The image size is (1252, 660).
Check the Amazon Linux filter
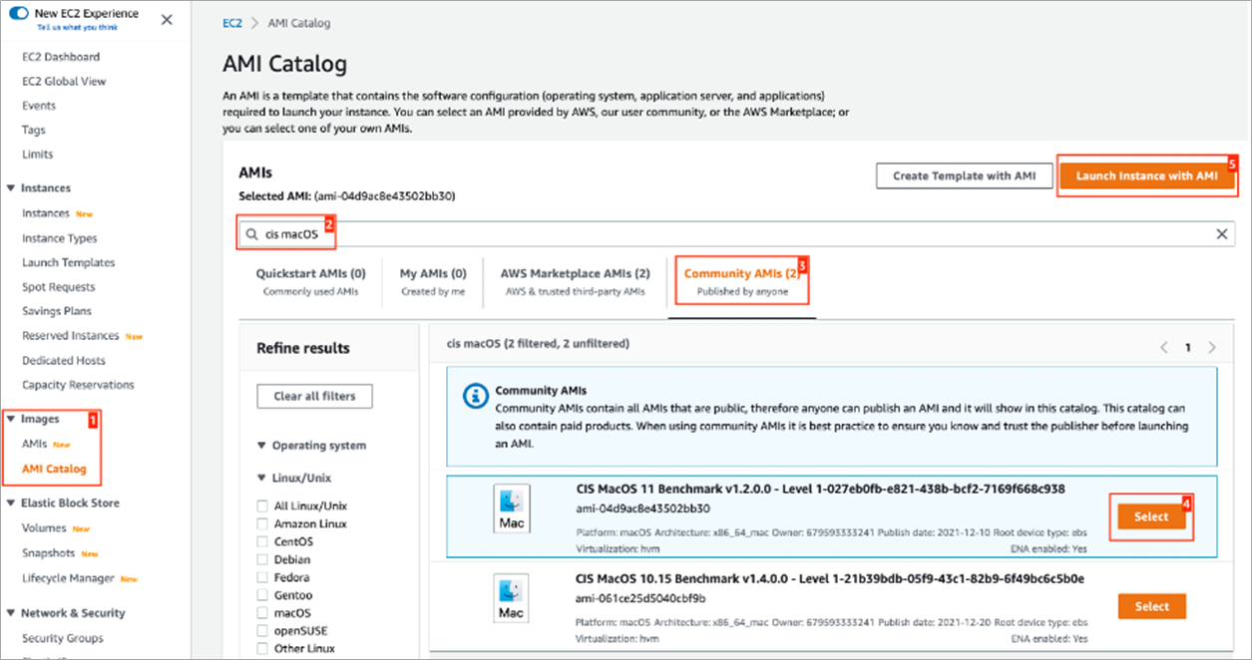coord(263,524)
